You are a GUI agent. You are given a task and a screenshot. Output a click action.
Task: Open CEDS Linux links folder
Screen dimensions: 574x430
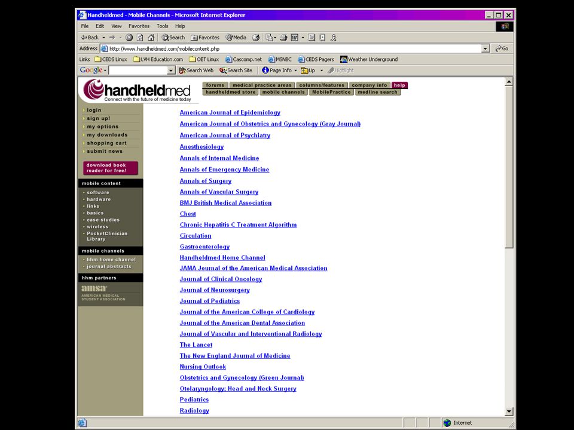pyautogui.click(x=111, y=59)
